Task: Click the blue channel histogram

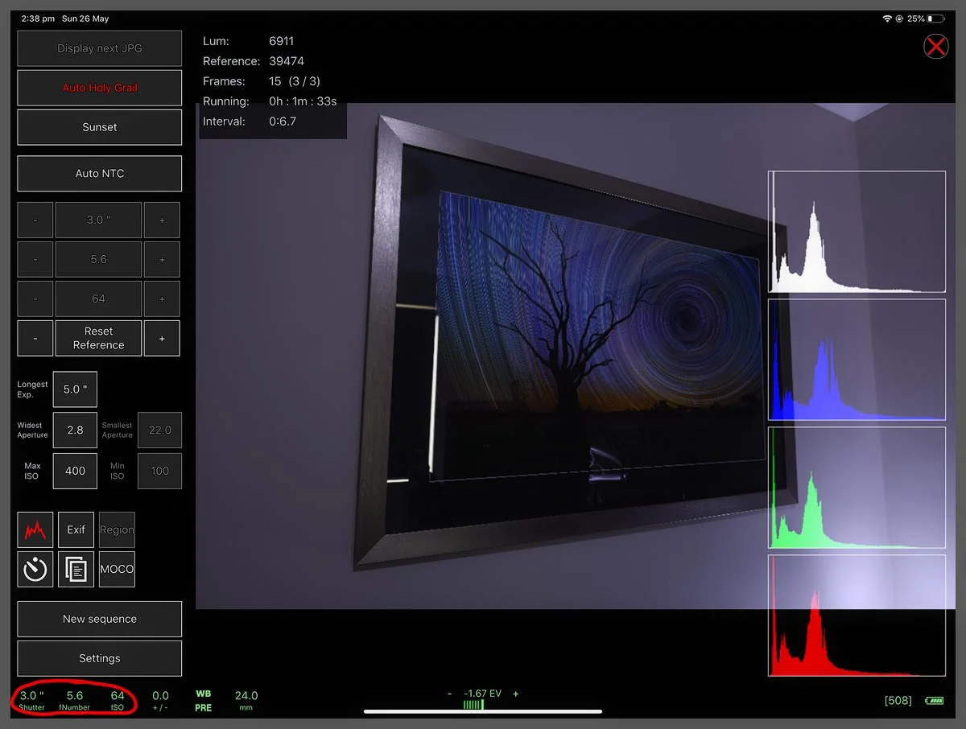Action: click(x=857, y=360)
